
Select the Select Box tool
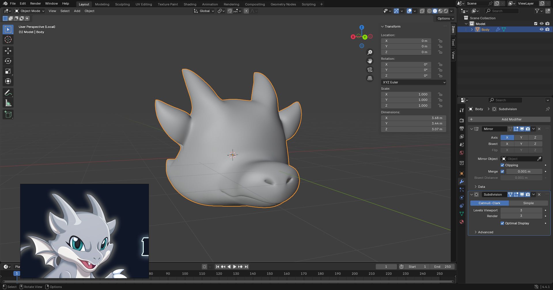pos(8,29)
